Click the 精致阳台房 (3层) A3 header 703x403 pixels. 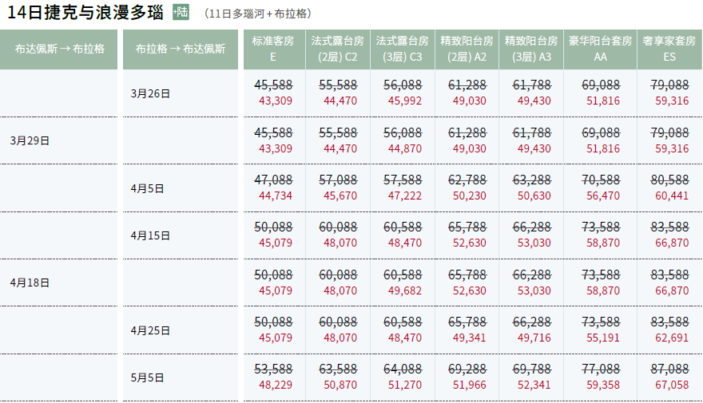click(x=533, y=49)
